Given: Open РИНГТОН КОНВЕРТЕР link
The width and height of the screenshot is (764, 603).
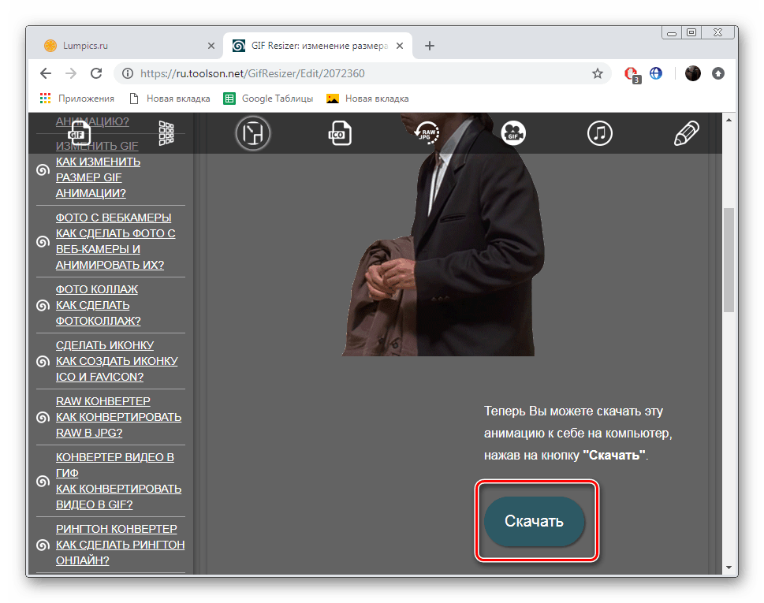Looking at the screenshot, I should tap(117, 529).
